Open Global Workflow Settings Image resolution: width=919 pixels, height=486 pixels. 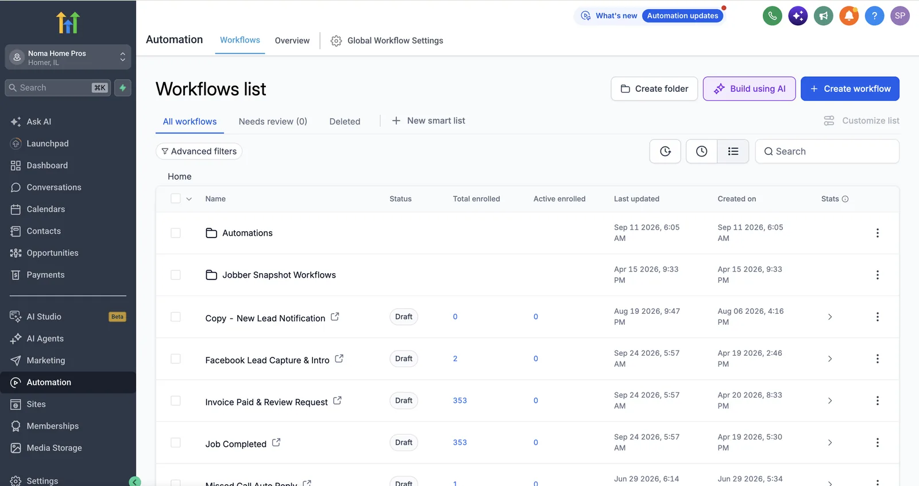pos(387,41)
